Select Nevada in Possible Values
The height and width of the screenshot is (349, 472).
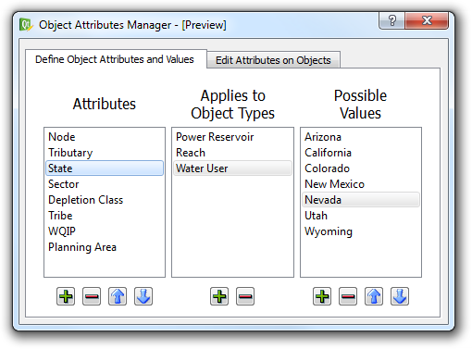click(361, 200)
